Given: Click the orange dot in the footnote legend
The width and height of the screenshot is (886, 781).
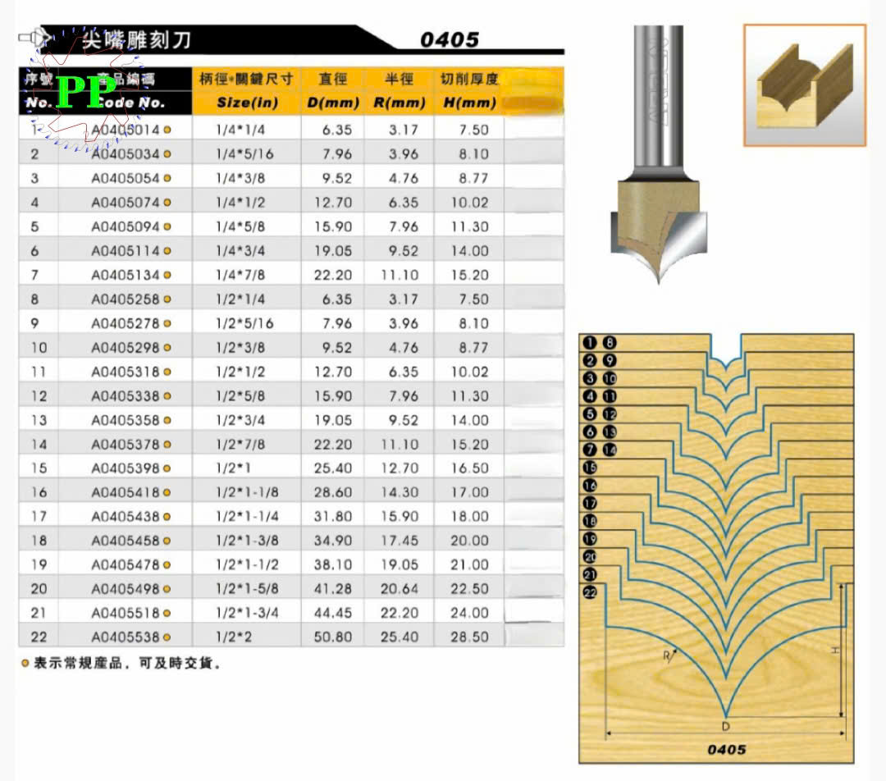Looking at the screenshot, I should [25, 664].
